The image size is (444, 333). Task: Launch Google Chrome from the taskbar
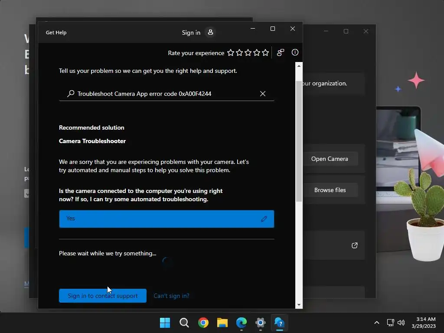click(203, 323)
